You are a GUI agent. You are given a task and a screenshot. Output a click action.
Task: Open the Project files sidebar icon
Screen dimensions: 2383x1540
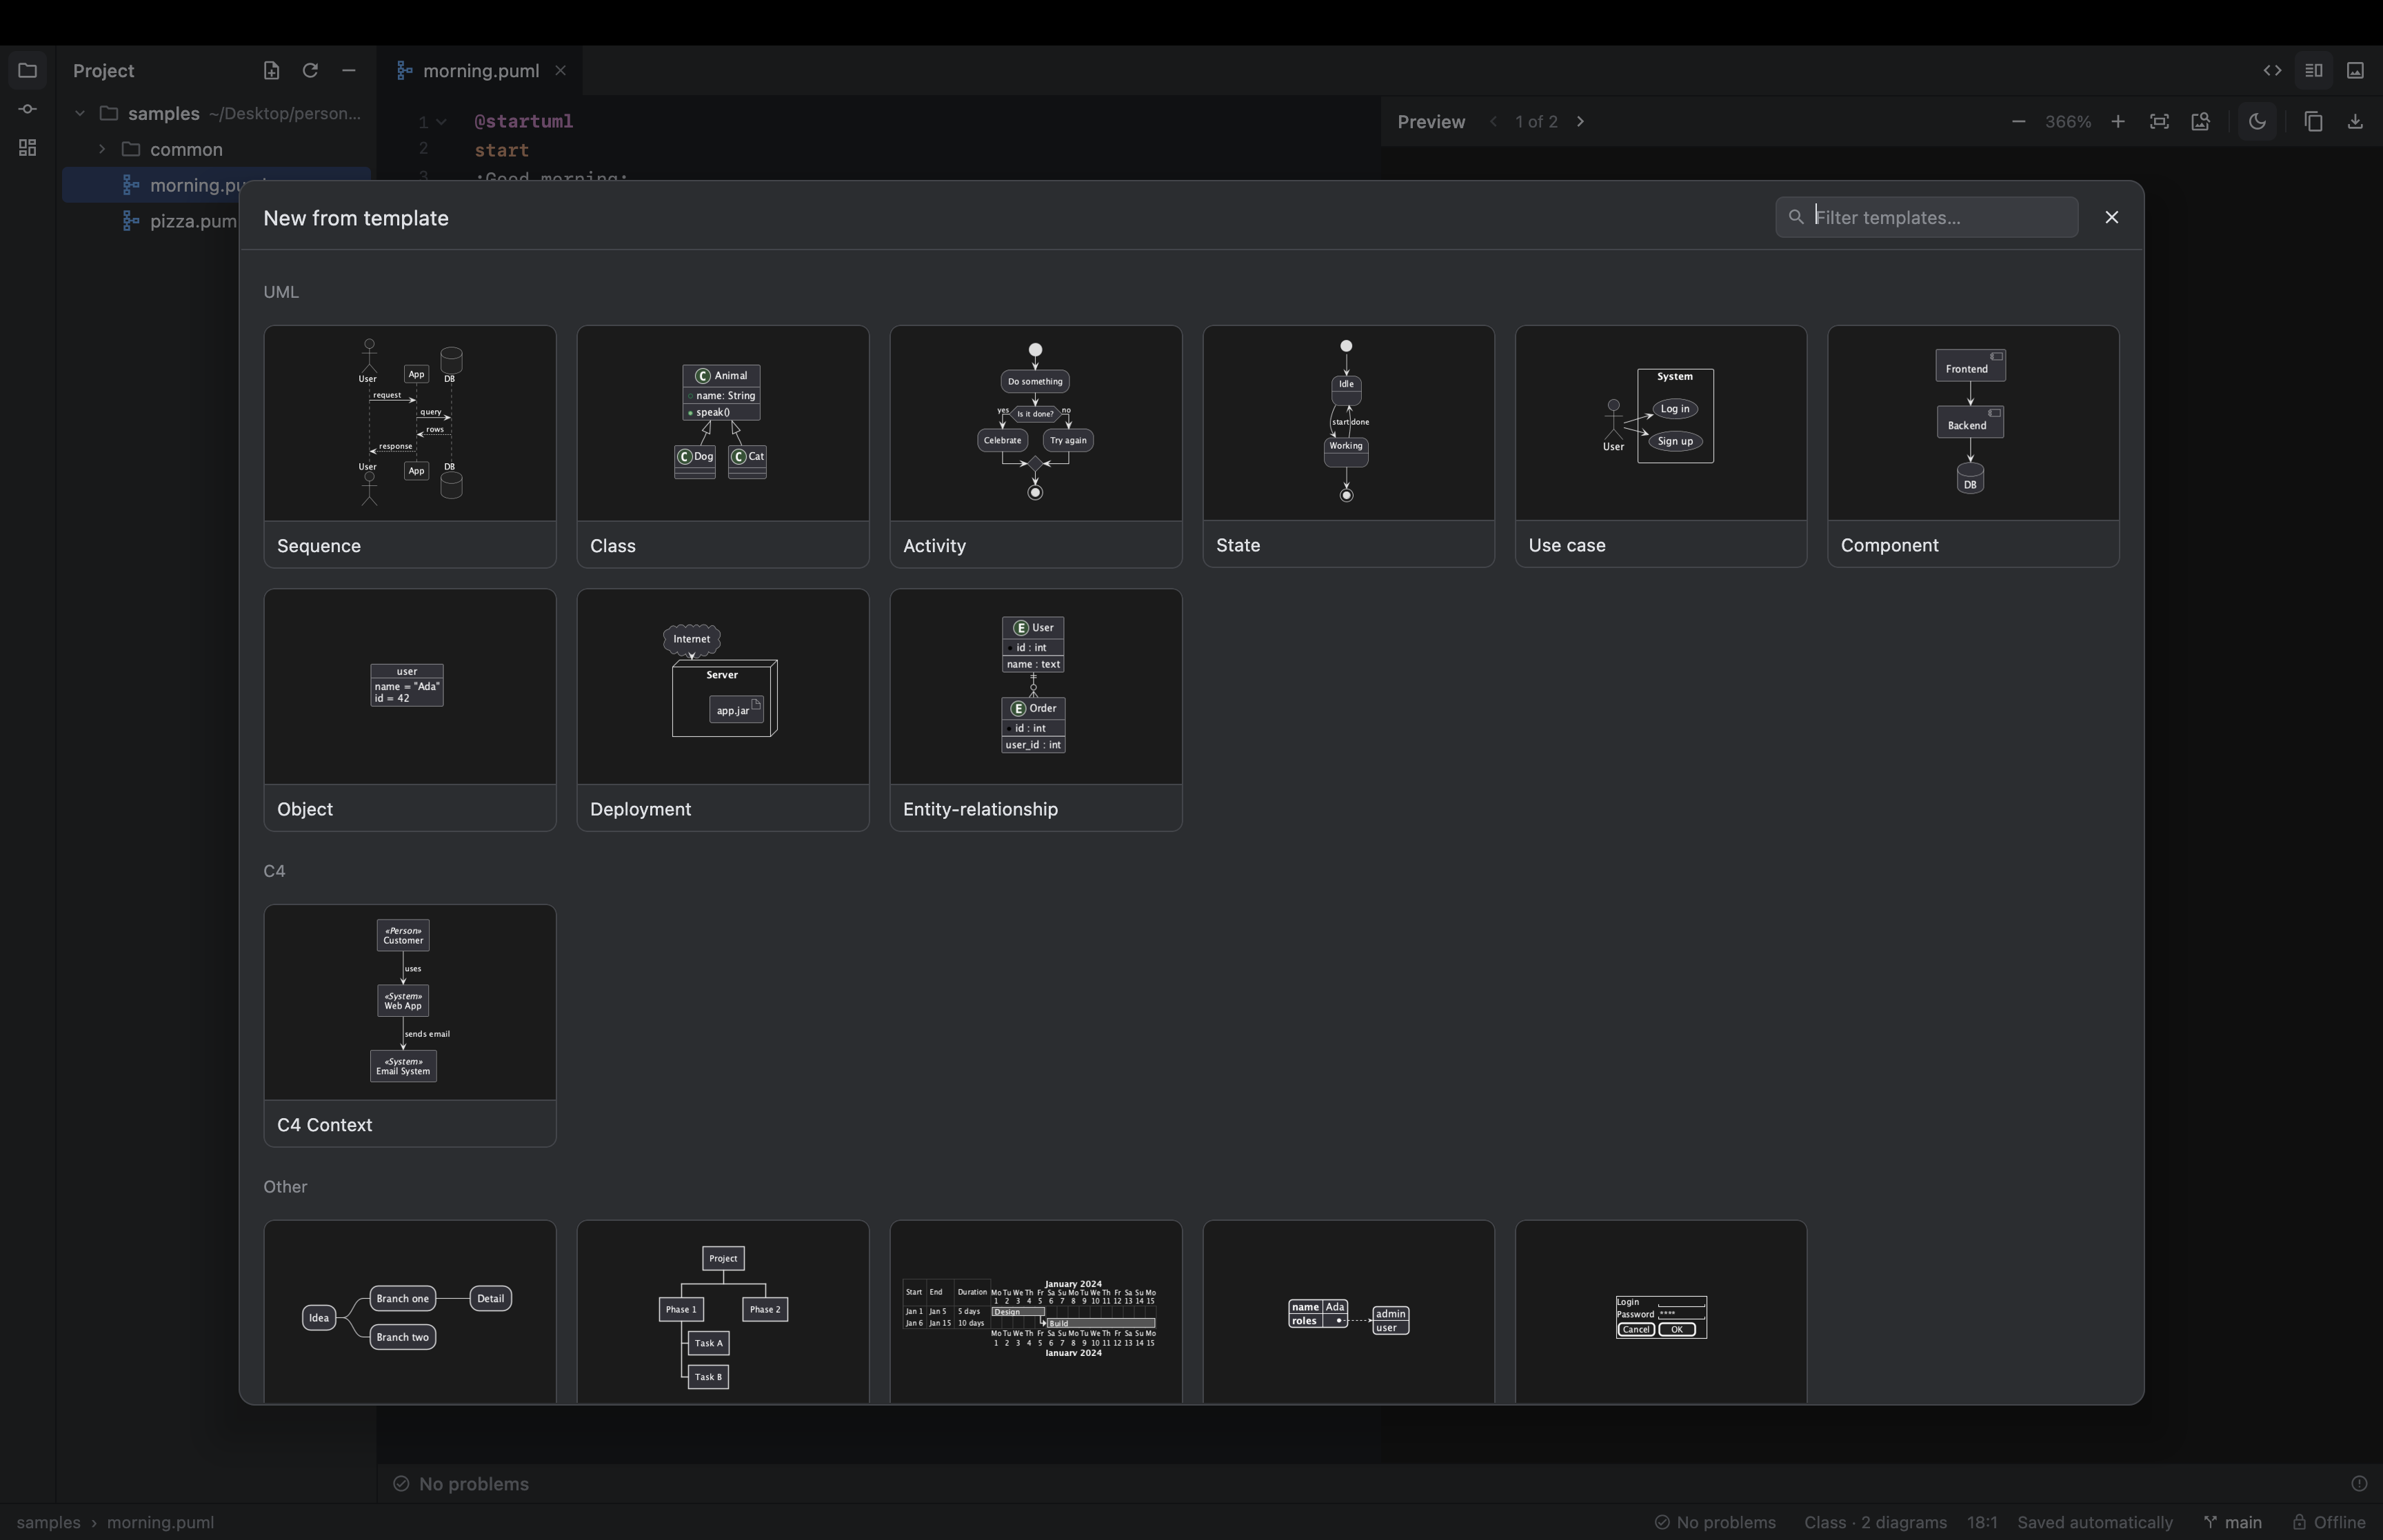pyautogui.click(x=27, y=70)
